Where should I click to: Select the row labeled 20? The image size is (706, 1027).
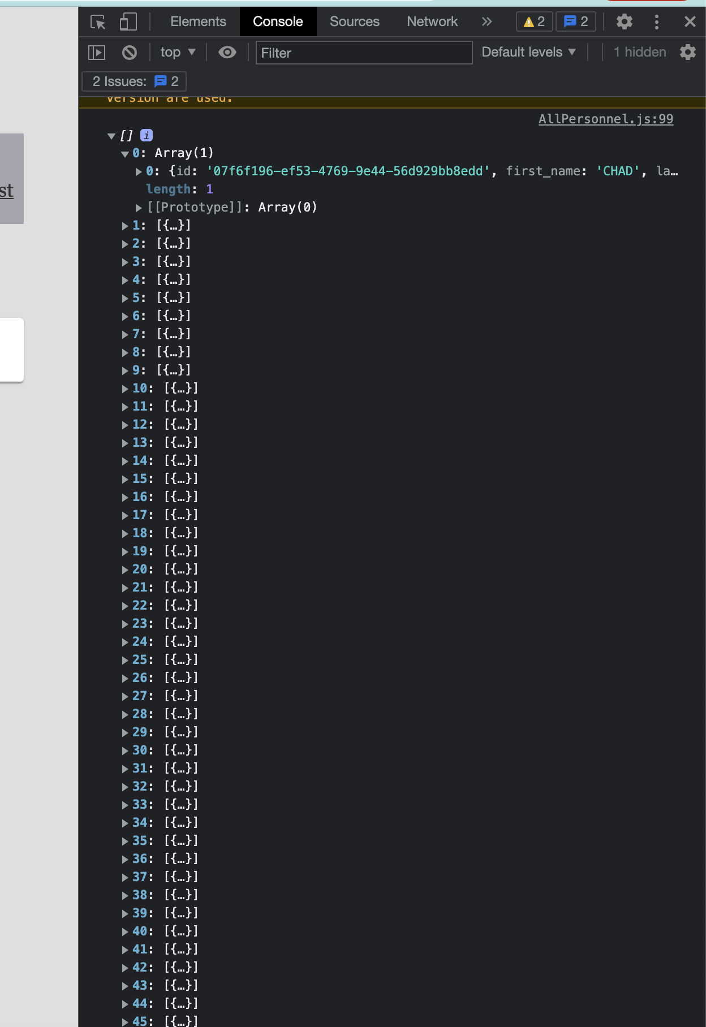(x=160, y=569)
